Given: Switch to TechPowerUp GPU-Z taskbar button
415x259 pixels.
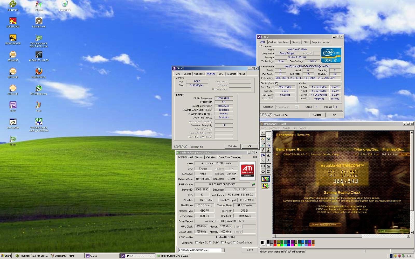Looking at the screenshot, I should (x=173, y=256).
